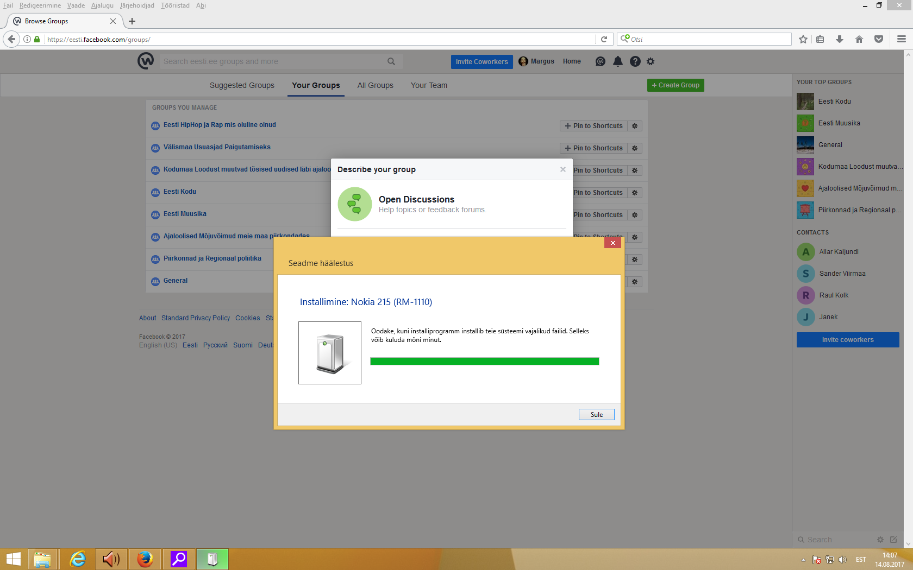
Task: Click the Workplace logo icon
Action: [x=146, y=61]
